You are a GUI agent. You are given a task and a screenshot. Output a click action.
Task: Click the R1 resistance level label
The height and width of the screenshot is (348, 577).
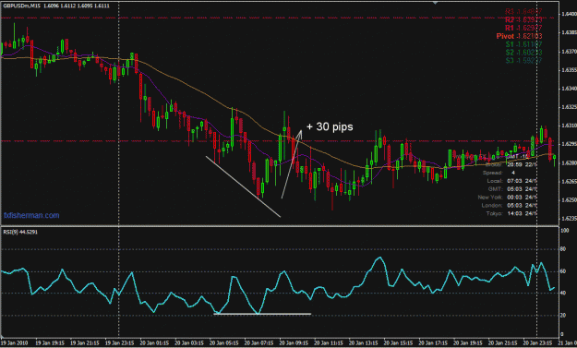click(x=510, y=28)
